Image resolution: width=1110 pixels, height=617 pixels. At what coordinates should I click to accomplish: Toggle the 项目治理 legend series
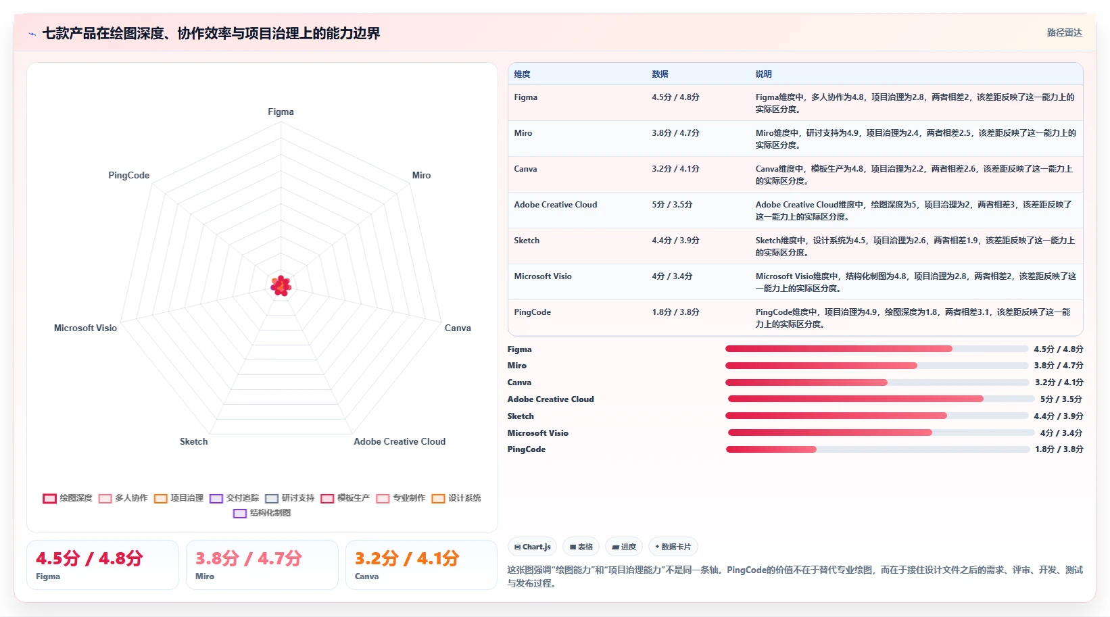click(x=178, y=499)
